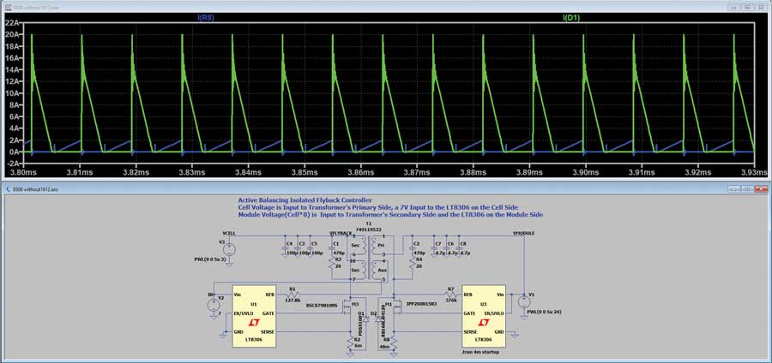Viewport: 772px width, 363px height.
Task: Select the U3 LT8306 chip symbol
Action: (484, 314)
